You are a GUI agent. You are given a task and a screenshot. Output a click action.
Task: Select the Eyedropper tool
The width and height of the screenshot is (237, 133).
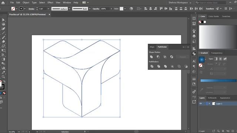[3, 72]
